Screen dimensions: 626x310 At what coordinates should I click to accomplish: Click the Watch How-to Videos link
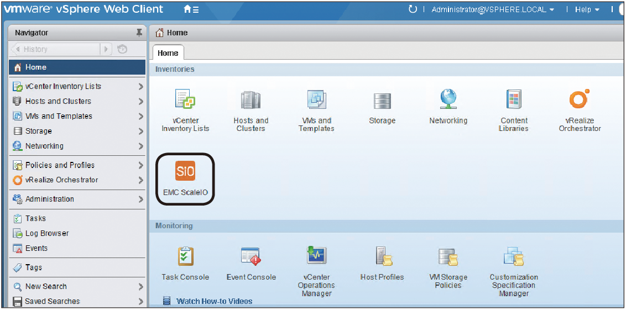click(x=215, y=301)
